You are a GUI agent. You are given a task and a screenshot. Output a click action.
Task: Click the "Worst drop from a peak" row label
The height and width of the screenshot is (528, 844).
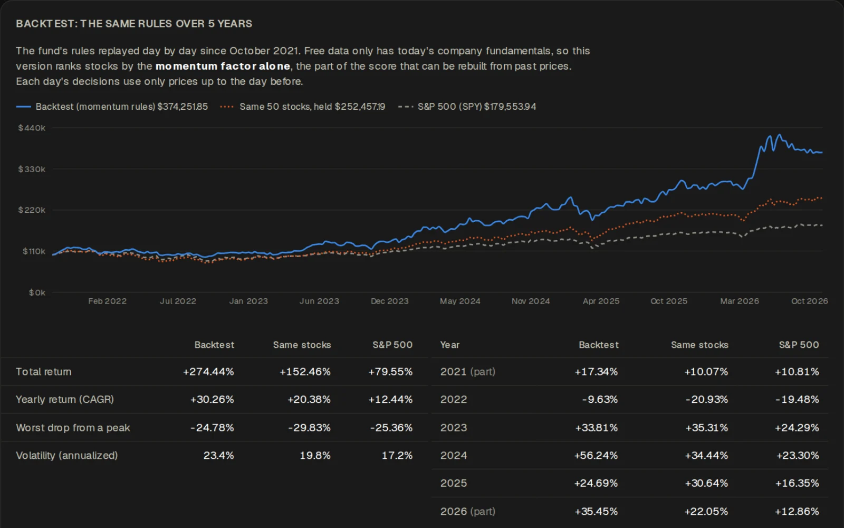pos(73,428)
